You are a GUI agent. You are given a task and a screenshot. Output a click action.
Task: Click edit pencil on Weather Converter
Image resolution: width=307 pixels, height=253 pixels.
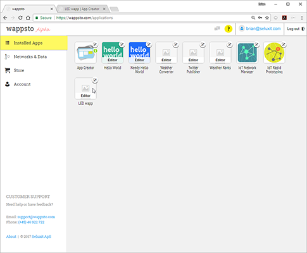click(x=176, y=44)
